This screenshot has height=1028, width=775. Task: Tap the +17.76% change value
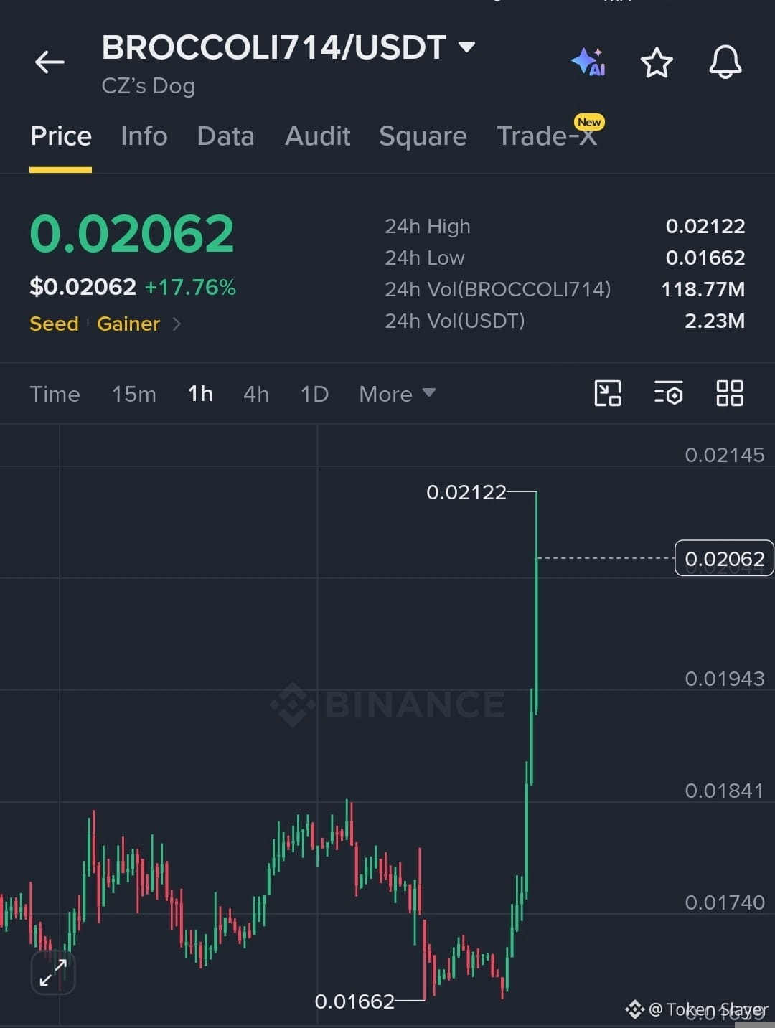[190, 288]
